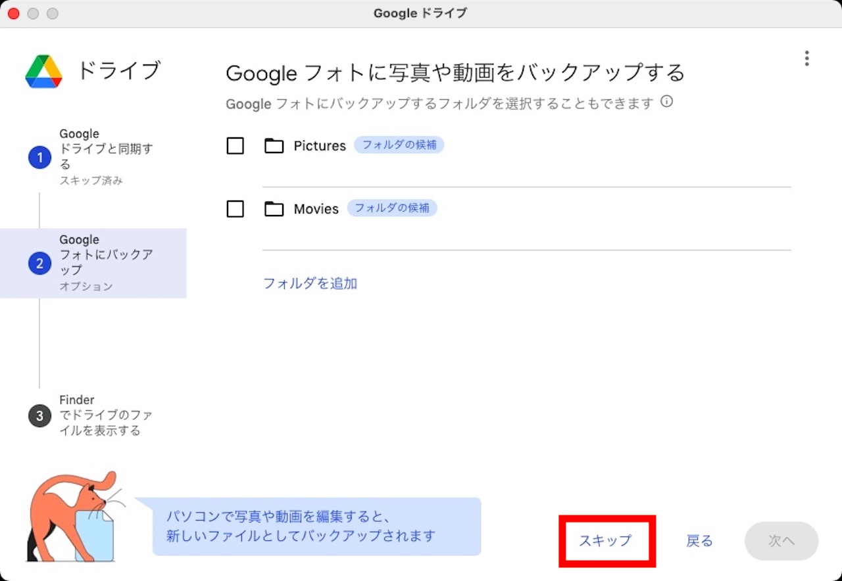This screenshot has width=842, height=581.
Task: Click the スキップ button
Action: [605, 541]
